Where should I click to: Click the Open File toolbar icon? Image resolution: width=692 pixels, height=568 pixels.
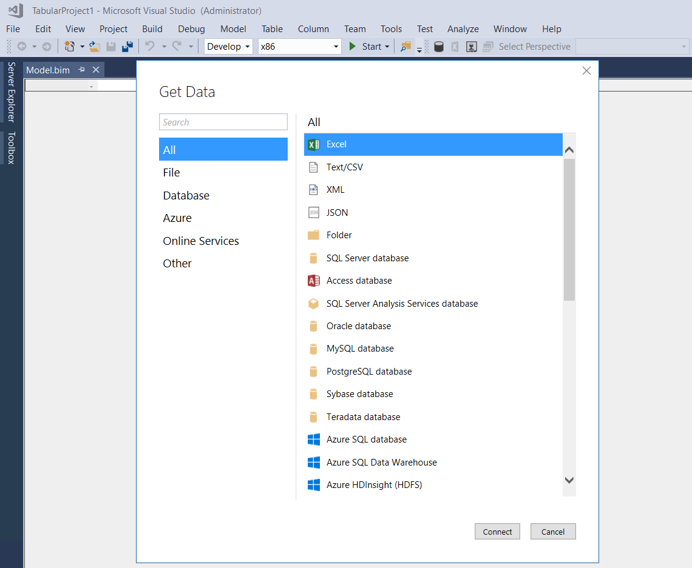(x=95, y=46)
